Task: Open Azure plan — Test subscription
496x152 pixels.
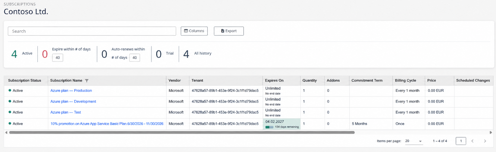Action: pyautogui.click(x=66, y=112)
